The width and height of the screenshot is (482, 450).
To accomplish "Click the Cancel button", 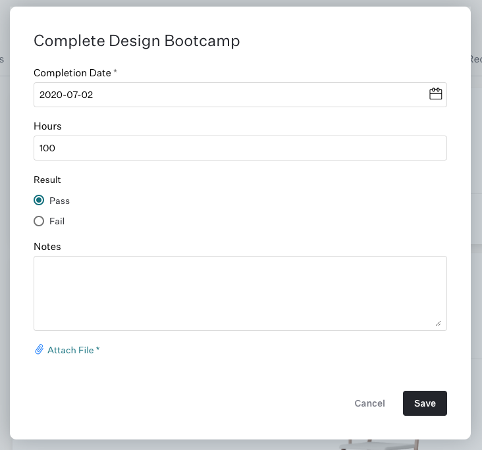I will (x=369, y=403).
